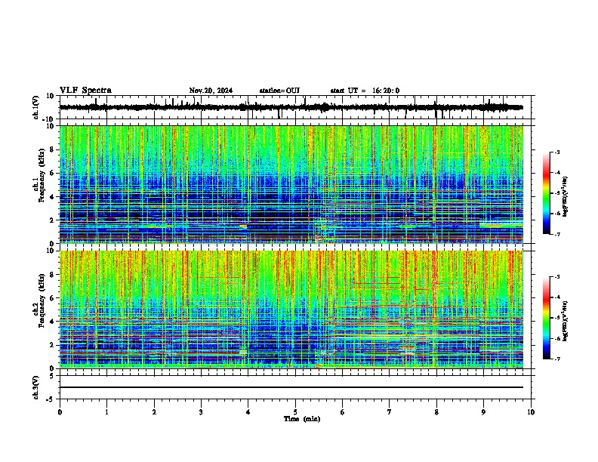Image resolution: width=598 pixels, height=462 pixels.
Task: Click the time axis tick label "0"
Action: [x=60, y=412]
